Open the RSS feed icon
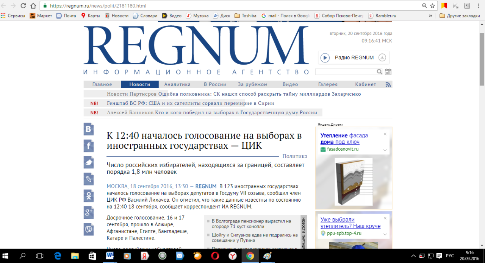 pos(388,84)
